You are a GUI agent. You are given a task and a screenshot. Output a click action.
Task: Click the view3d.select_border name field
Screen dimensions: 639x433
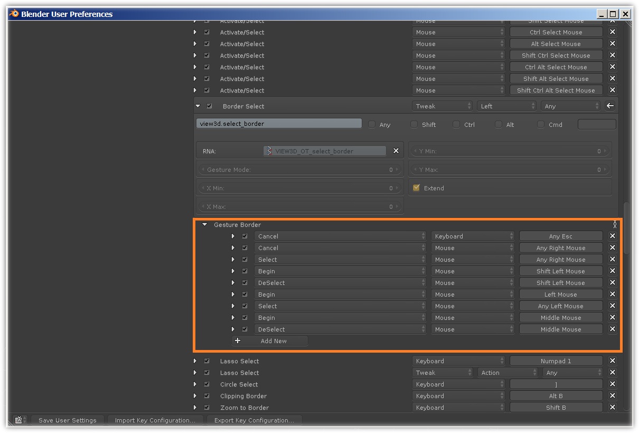[x=278, y=124]
